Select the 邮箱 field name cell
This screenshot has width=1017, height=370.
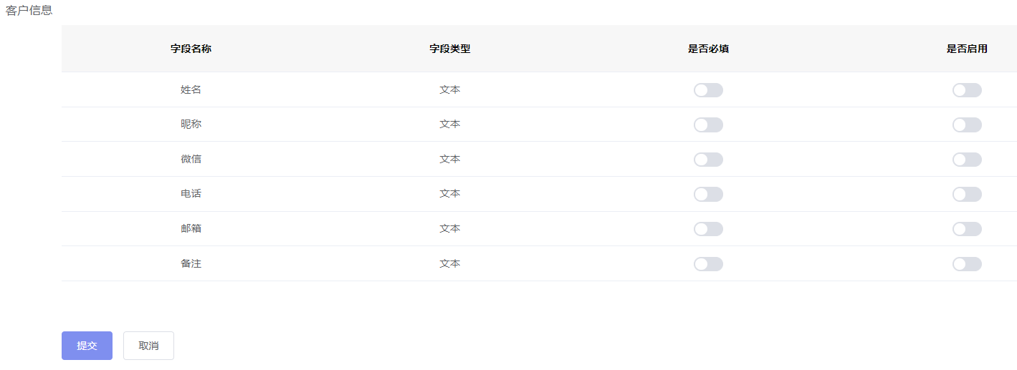point(191,228)
